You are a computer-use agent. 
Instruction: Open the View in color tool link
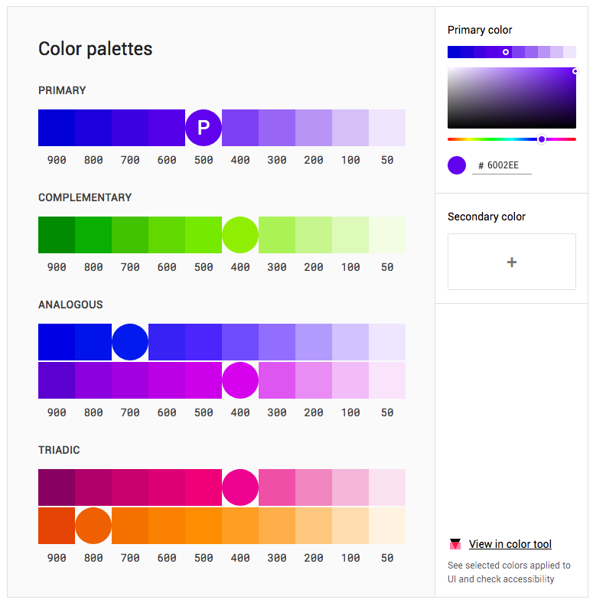[x=510, y=545]
